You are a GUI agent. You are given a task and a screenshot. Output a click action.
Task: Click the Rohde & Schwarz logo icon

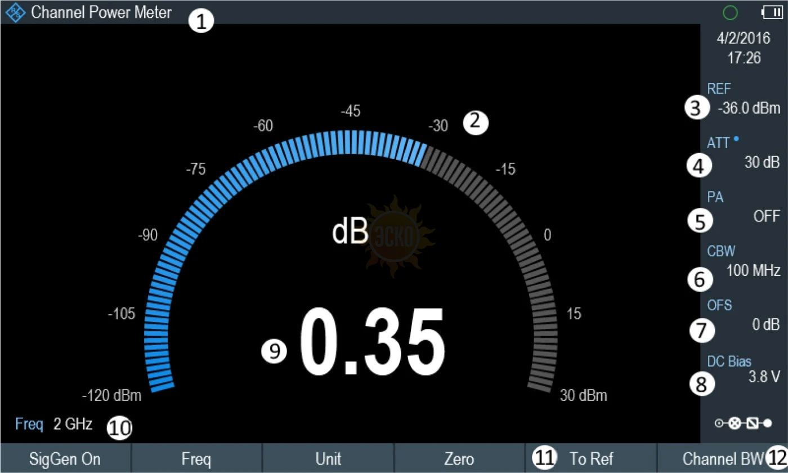15,13
